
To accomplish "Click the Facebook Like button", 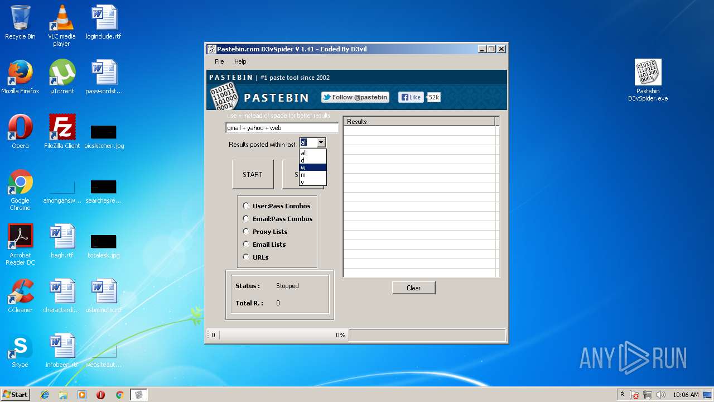I will click(x=411, y=97).
